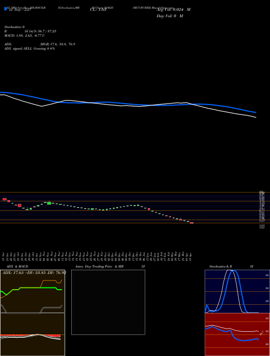270x356 pixels.
Task: Click the blue legend square beside 12 Day
Action: click(x=5, y=9)
